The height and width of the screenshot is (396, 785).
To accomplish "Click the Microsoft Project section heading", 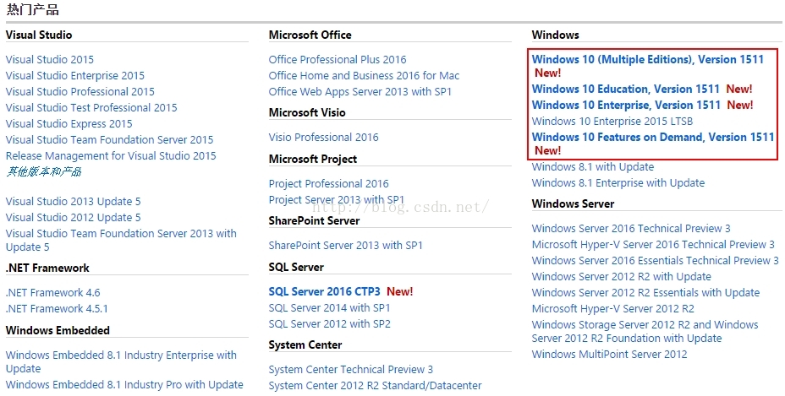I will 313,159.
